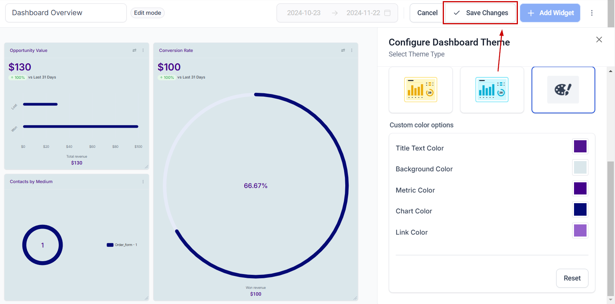615x304 pixels.
Task: Click resize handle of Conversion Rate widget
Action: 355,298
